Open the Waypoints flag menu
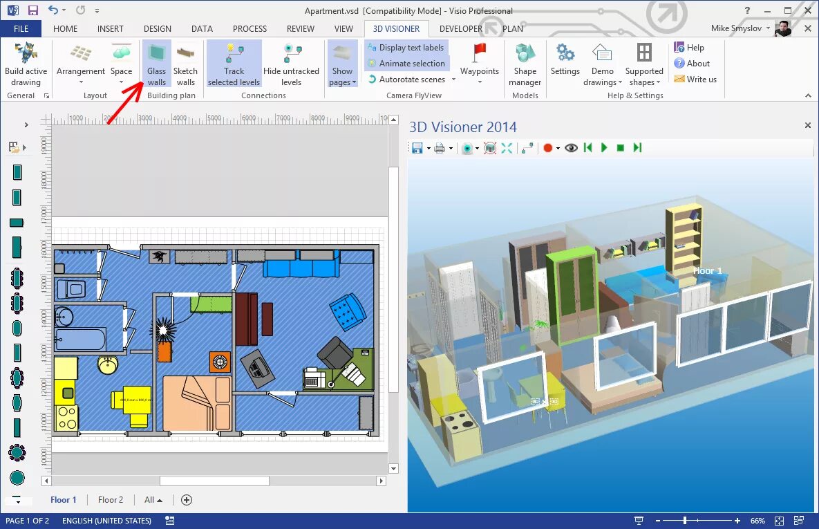The width and height of the screenshot is (819, 529). [x=480, y=64]
